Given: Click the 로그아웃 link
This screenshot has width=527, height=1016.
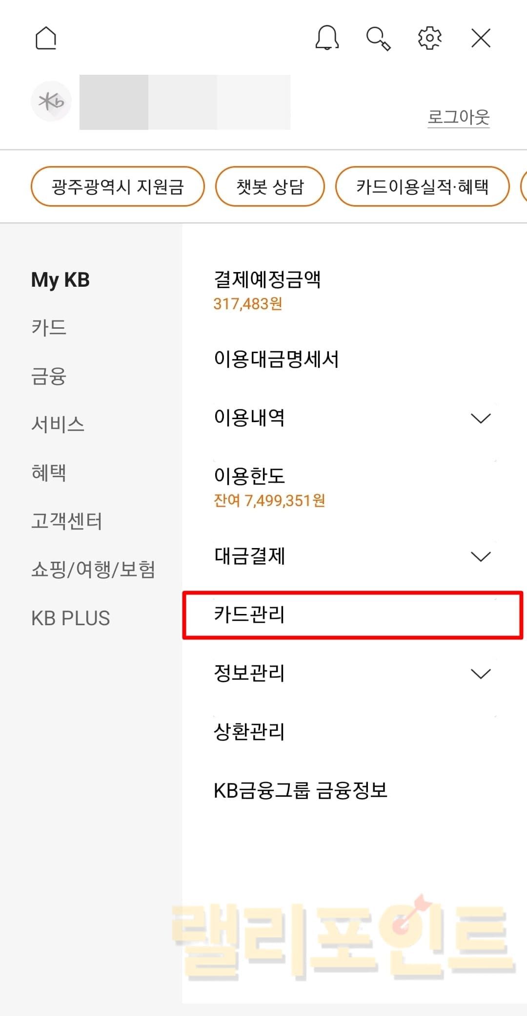Looking at the screenshot, I should [458, 117].
